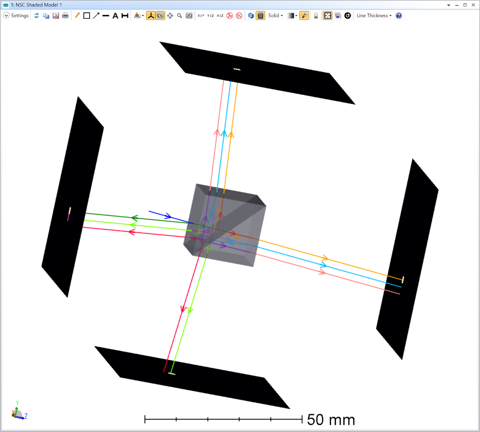Screen dimensions: 480x432
Task: Click the window title NSC Shaded Model 1
Action: [x=36, y=5]
